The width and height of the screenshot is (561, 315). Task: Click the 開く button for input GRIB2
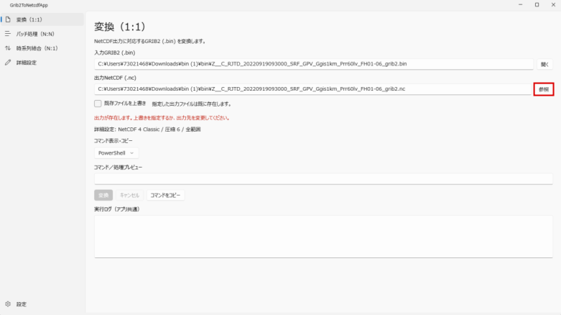point(544,64)
